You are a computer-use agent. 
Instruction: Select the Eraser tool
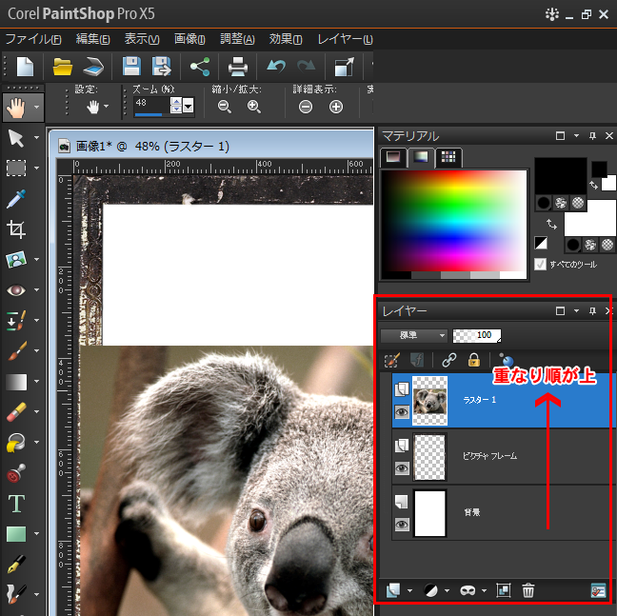(x=16, y=412)
